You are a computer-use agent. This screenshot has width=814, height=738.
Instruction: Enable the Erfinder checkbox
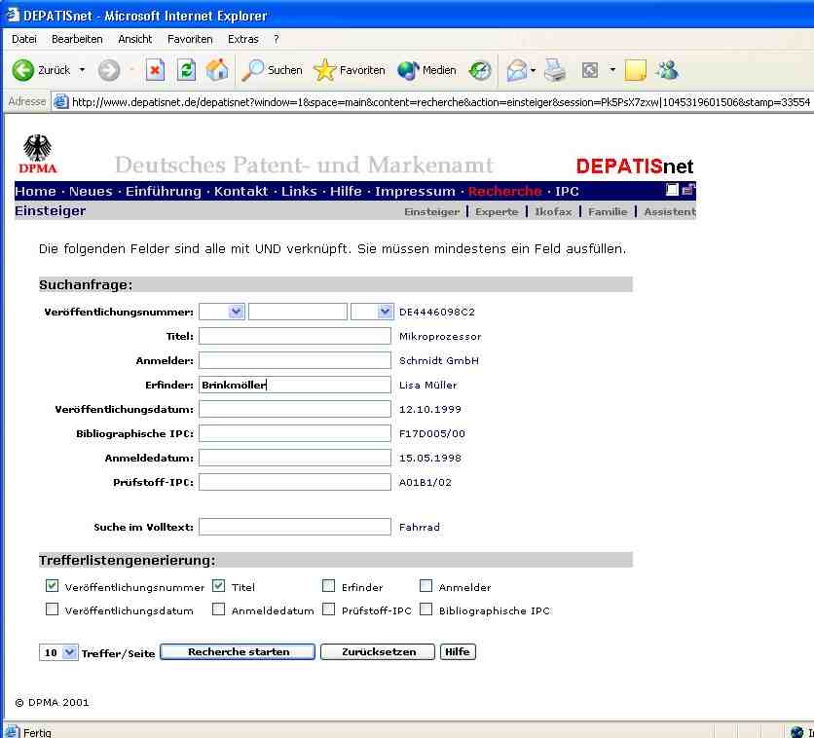[329, 586]
